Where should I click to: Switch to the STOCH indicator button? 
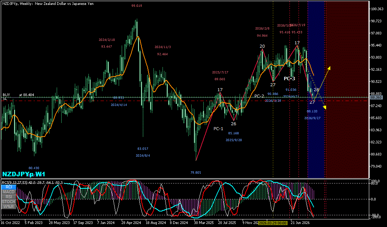click(9, 202)
